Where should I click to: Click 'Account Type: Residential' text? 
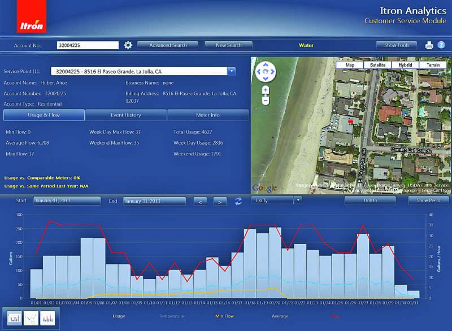pyautogui.click(x=33, y=104)
